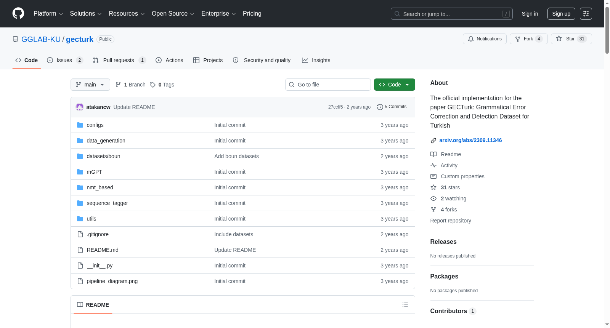
Task: Expand the Resources menu
Action: point(127,14)
